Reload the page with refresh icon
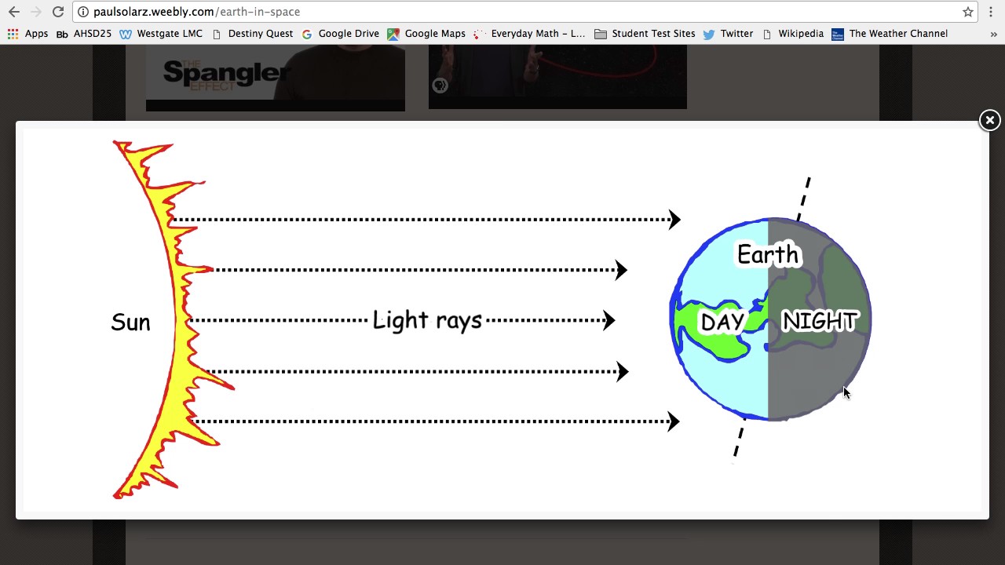The height and width of the screenshot is (565, 1005). [x=58, y=12]
